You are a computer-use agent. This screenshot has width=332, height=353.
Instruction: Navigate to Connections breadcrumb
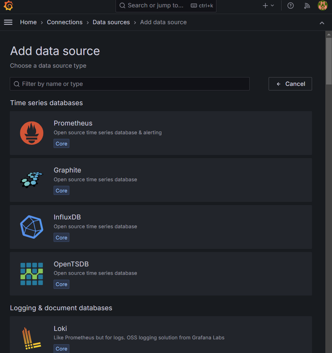click(65, 22)
